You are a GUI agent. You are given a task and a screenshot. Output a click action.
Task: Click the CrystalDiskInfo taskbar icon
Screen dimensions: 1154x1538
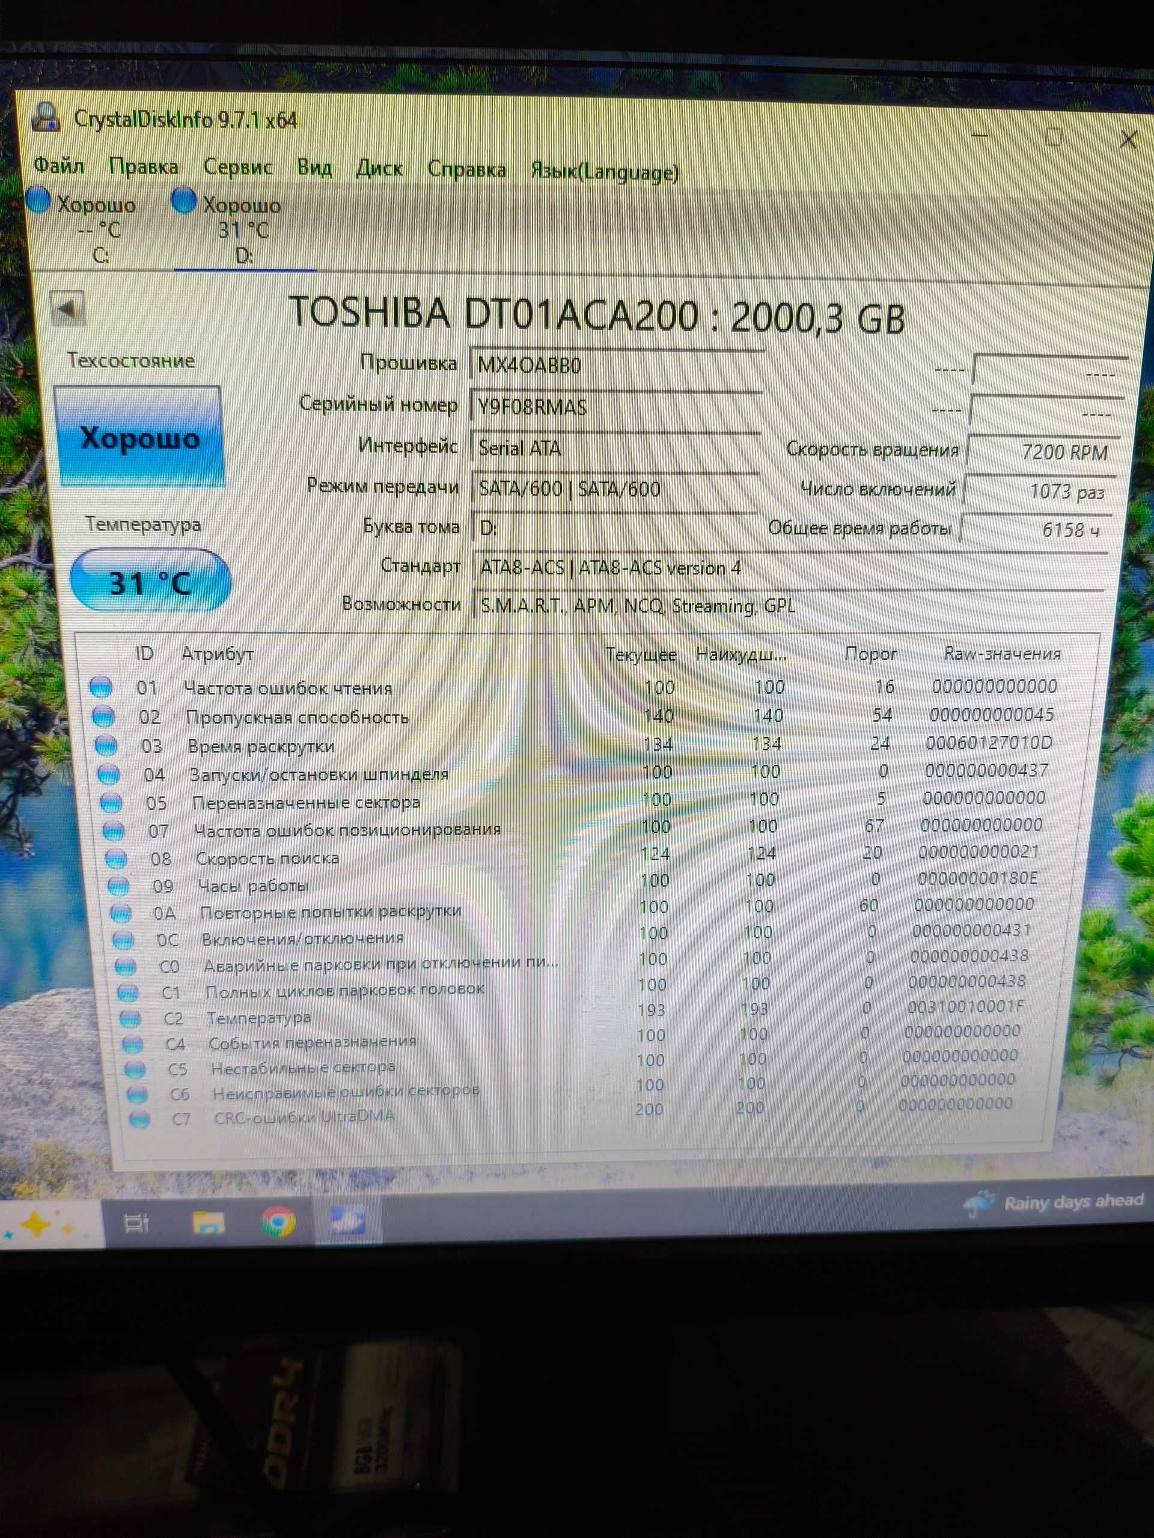click(x=348, y=1220)
